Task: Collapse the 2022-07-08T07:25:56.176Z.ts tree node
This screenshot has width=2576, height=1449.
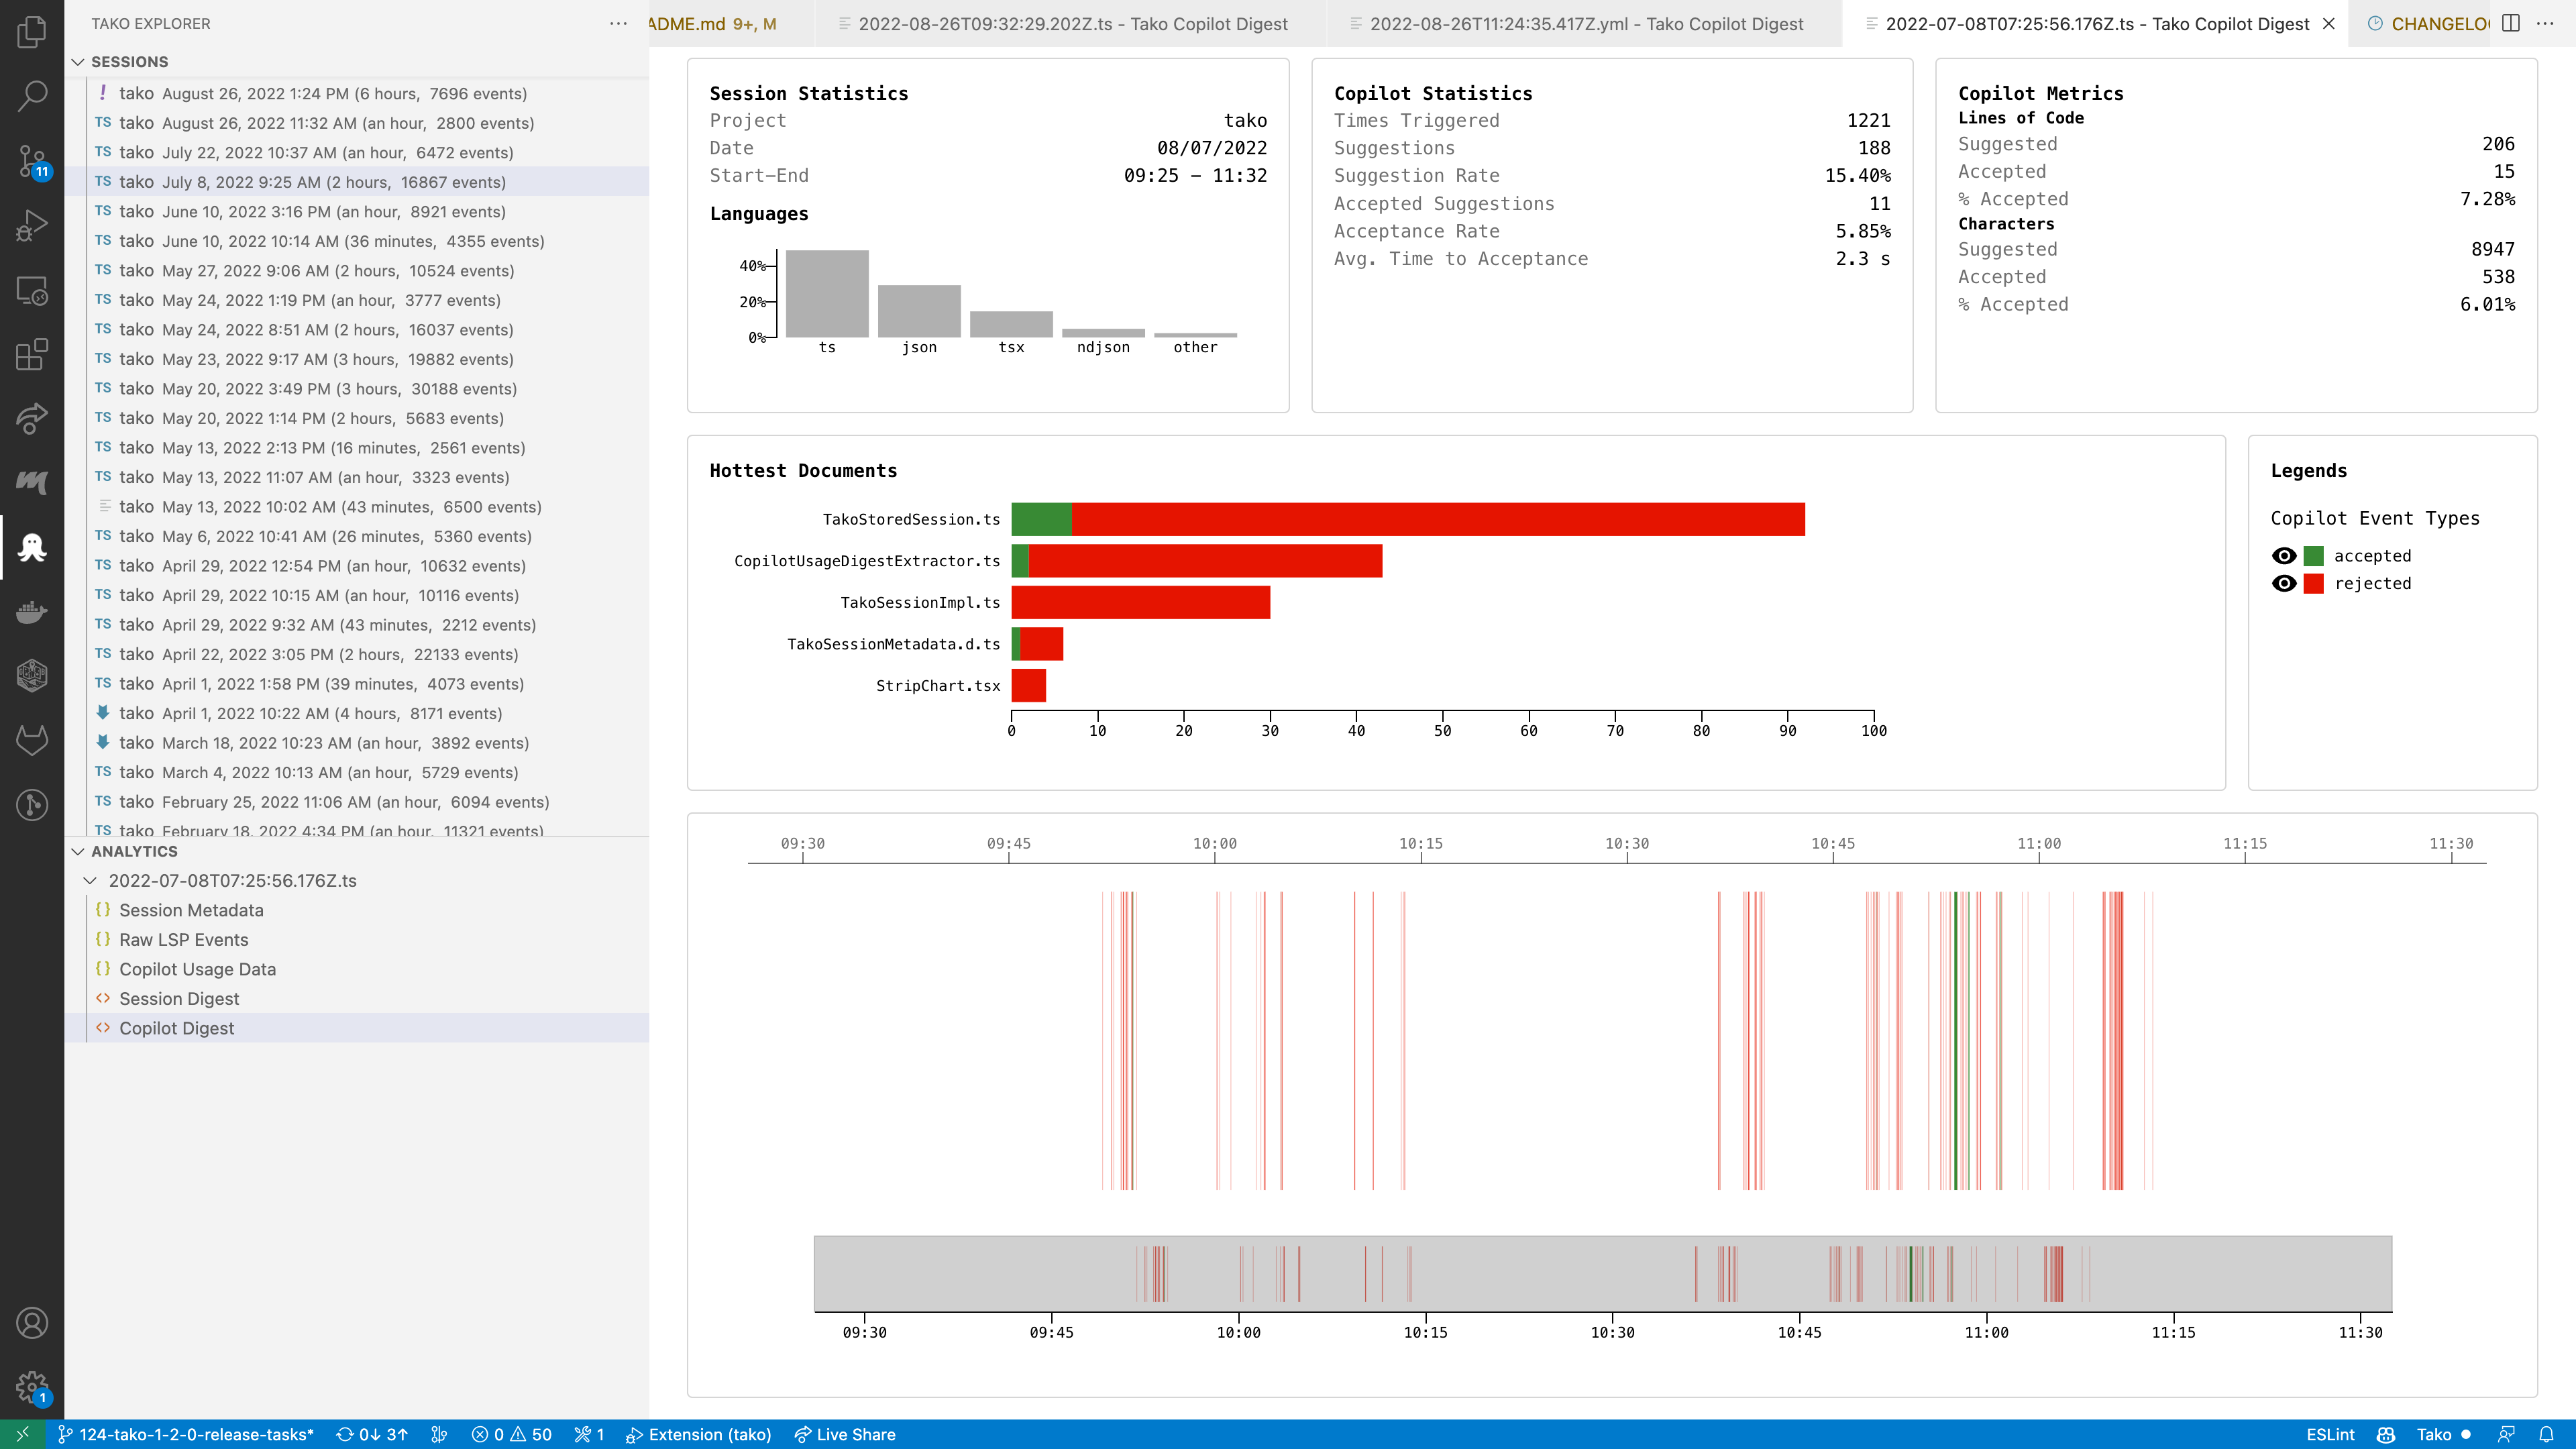Action: point(90,881)
